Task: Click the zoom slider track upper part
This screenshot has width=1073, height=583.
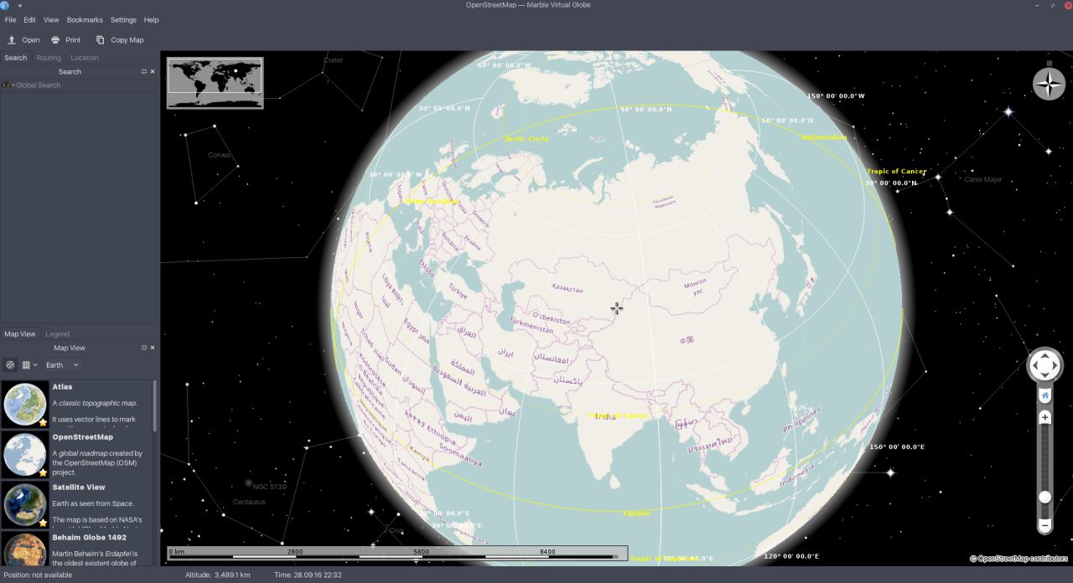Action: [1044, 444]
